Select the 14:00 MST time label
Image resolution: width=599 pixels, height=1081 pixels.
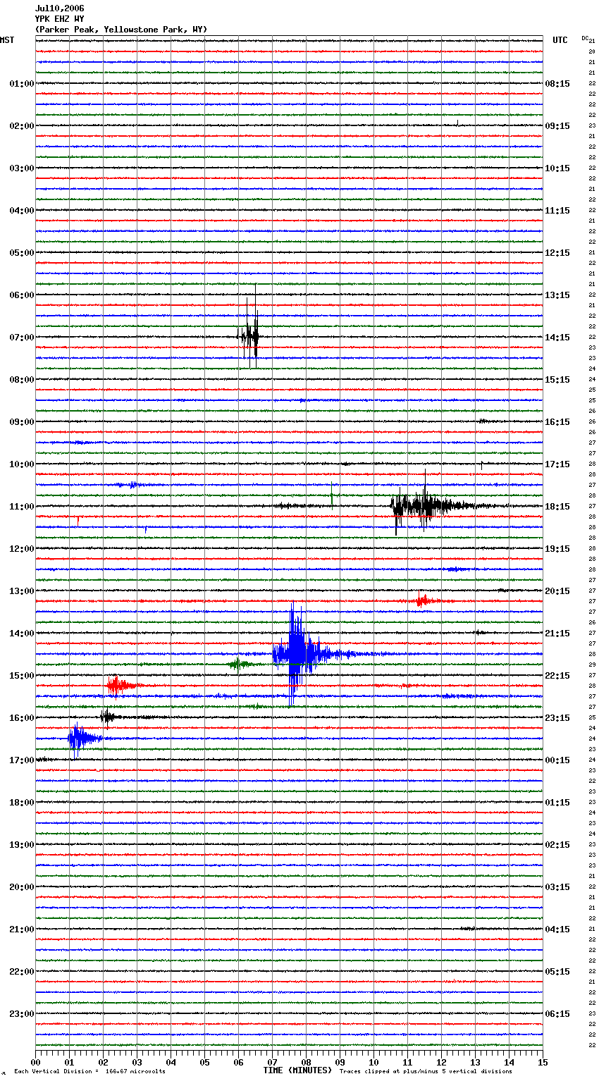[22, 634]
